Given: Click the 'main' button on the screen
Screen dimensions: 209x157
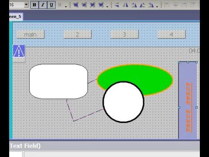Looking at the screenshot, I should [x=30, y=34].
